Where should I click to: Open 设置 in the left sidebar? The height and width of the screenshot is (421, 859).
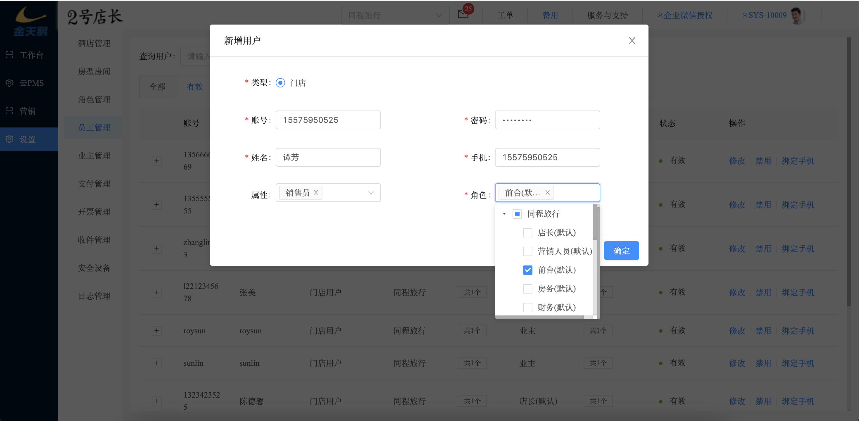point(29,139)
